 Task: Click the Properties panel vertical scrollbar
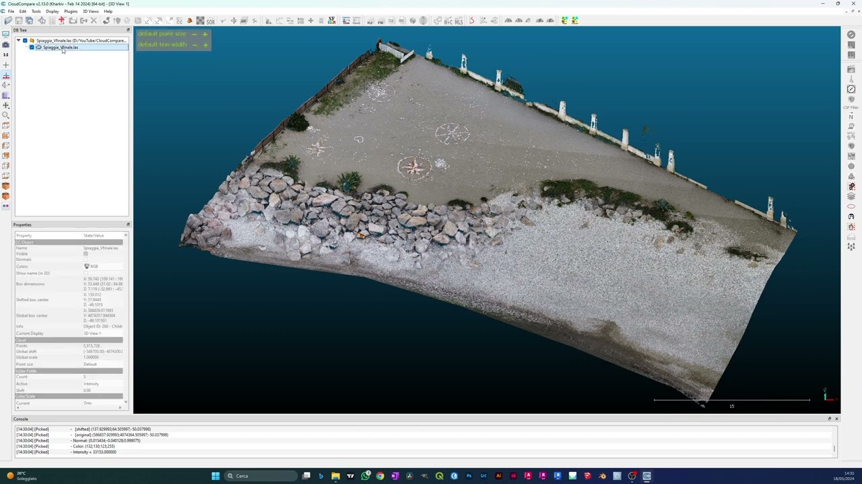pyautogui.click(x=126, y=319)
